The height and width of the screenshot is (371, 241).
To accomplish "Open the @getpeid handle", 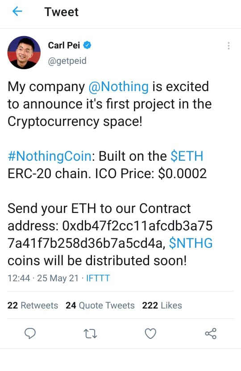I will [67, 61].
